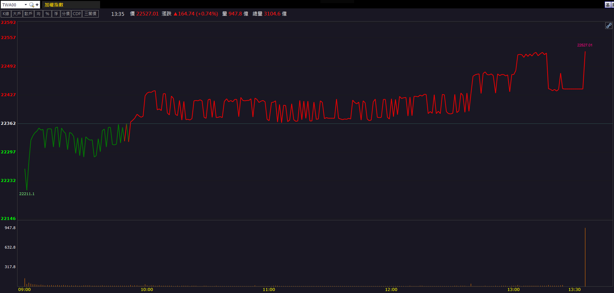Switch to the K線 chart view
The image size is (614, 293).
tap(6, 14)
